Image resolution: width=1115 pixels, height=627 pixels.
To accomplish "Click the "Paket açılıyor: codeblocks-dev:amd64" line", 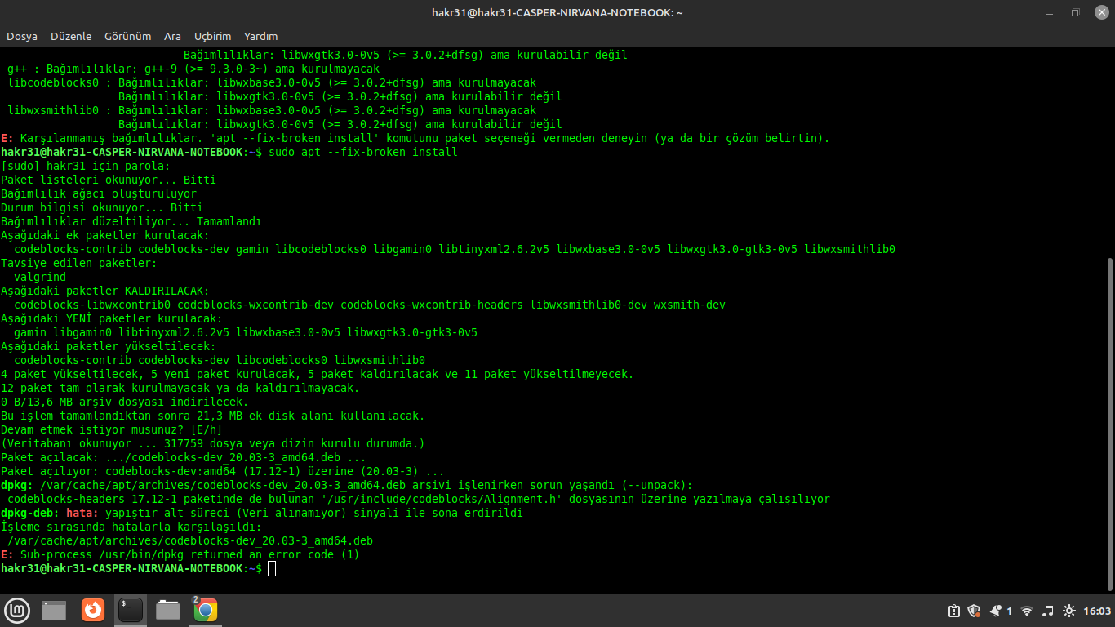I will tap(223, 471).
